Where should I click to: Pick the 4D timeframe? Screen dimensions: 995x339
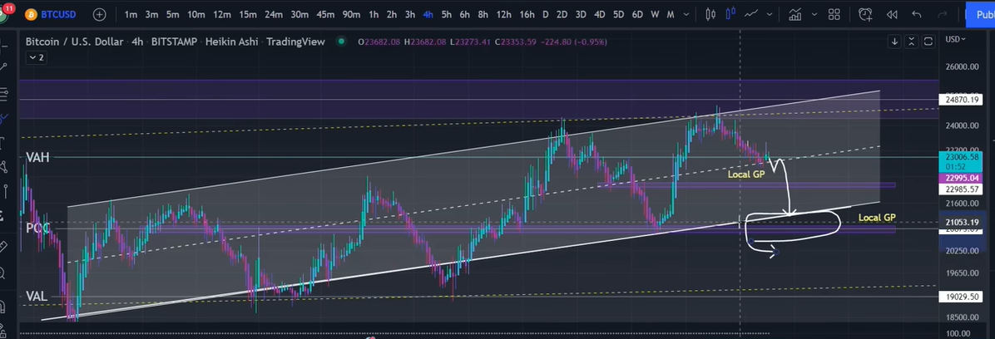click(600, 14)
